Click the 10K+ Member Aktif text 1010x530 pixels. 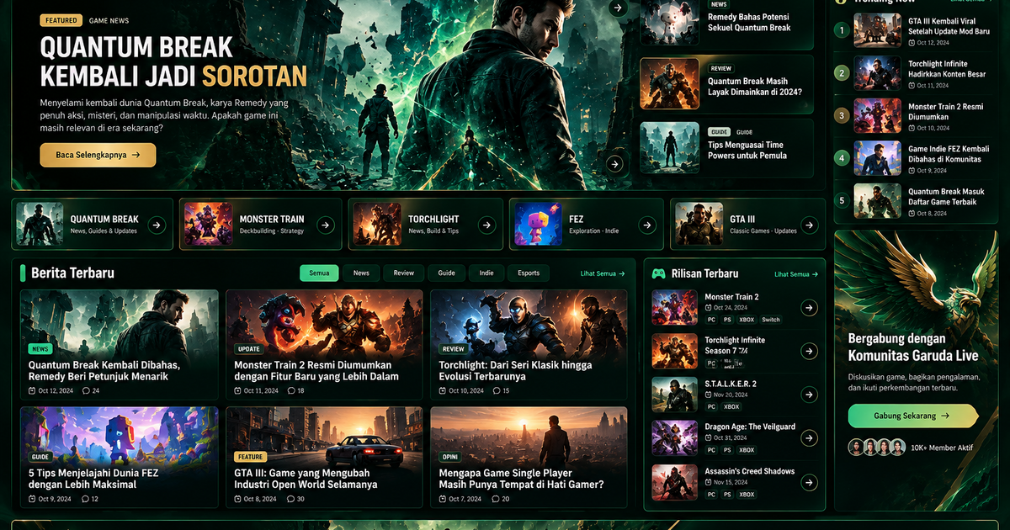(942, 448)
